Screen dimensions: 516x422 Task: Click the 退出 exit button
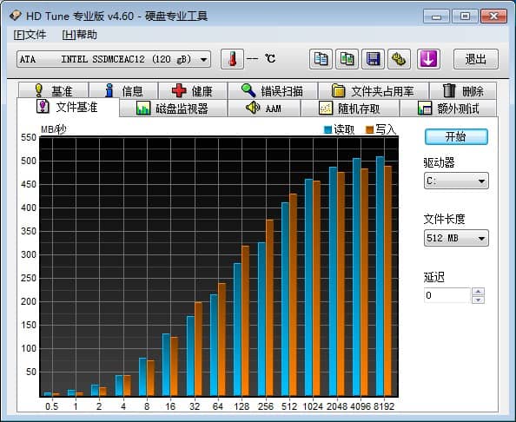coord(476,59)
